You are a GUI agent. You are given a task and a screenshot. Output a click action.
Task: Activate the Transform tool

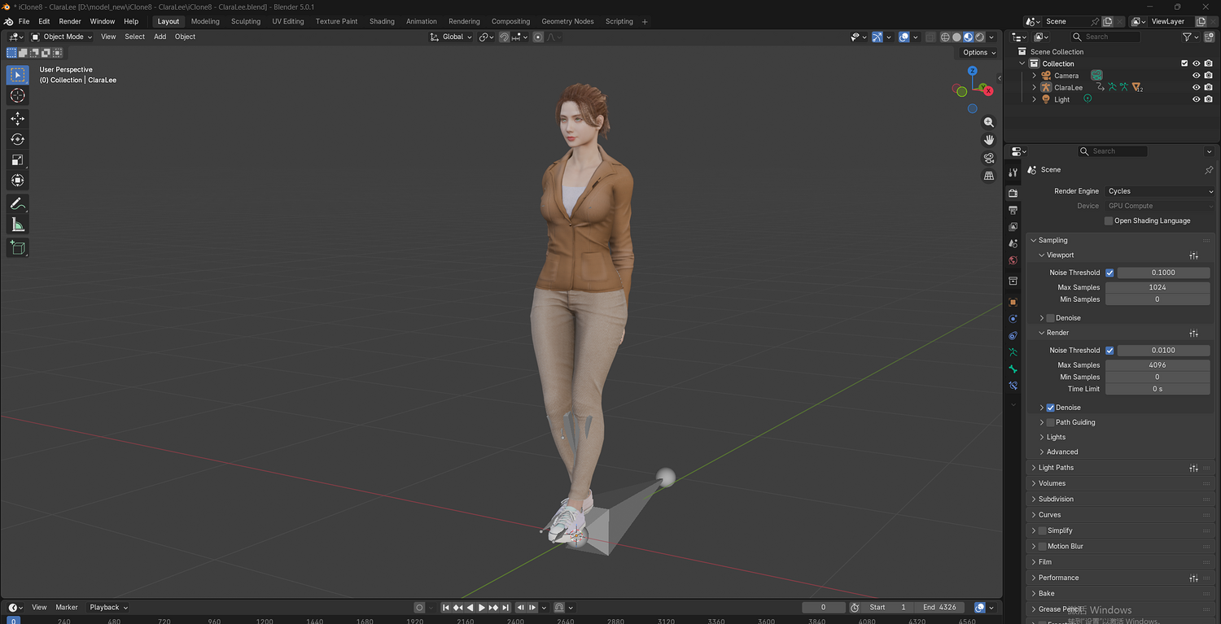click(x=17, y=180)
